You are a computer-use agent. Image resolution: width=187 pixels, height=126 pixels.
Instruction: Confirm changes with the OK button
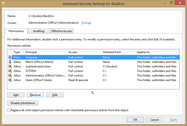135,119
